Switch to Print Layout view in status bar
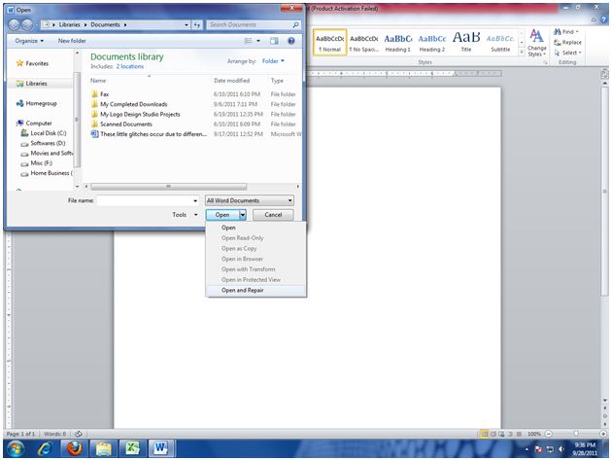611x460 pixels. tap(485, 434)
